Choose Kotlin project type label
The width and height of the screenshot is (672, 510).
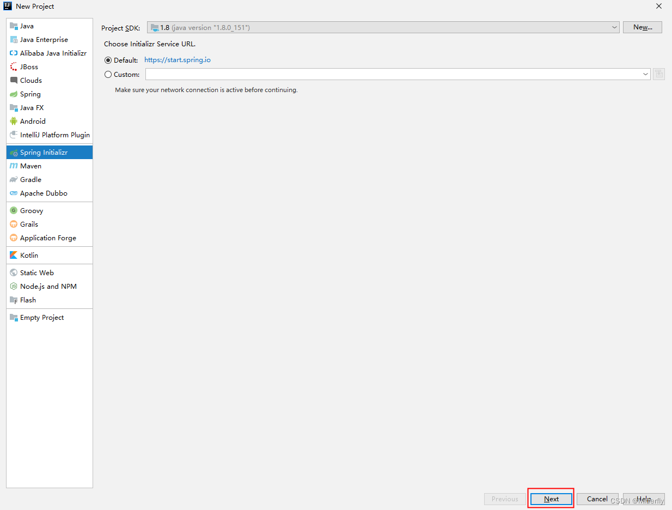(x=29, y=256)
